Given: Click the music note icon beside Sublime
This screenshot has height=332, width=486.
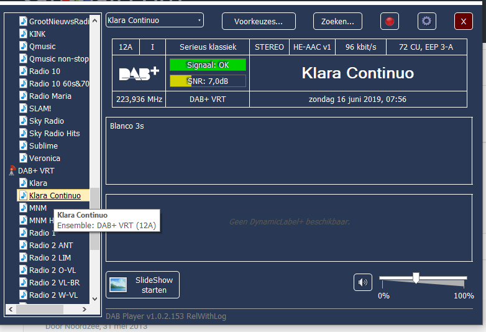Looking at the screenshot, I should (23, 145).
